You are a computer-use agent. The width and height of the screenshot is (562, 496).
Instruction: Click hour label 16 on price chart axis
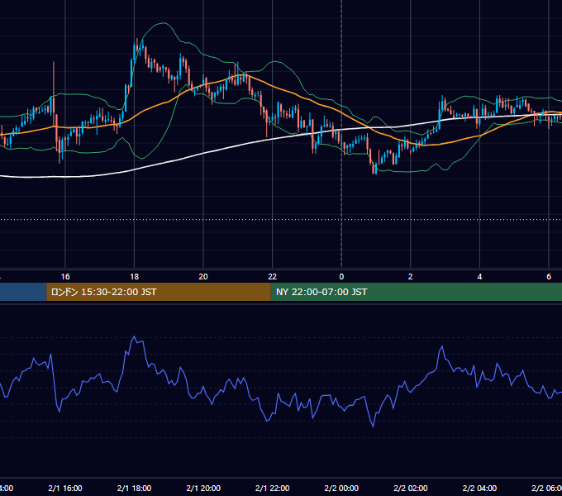(65, 277)
